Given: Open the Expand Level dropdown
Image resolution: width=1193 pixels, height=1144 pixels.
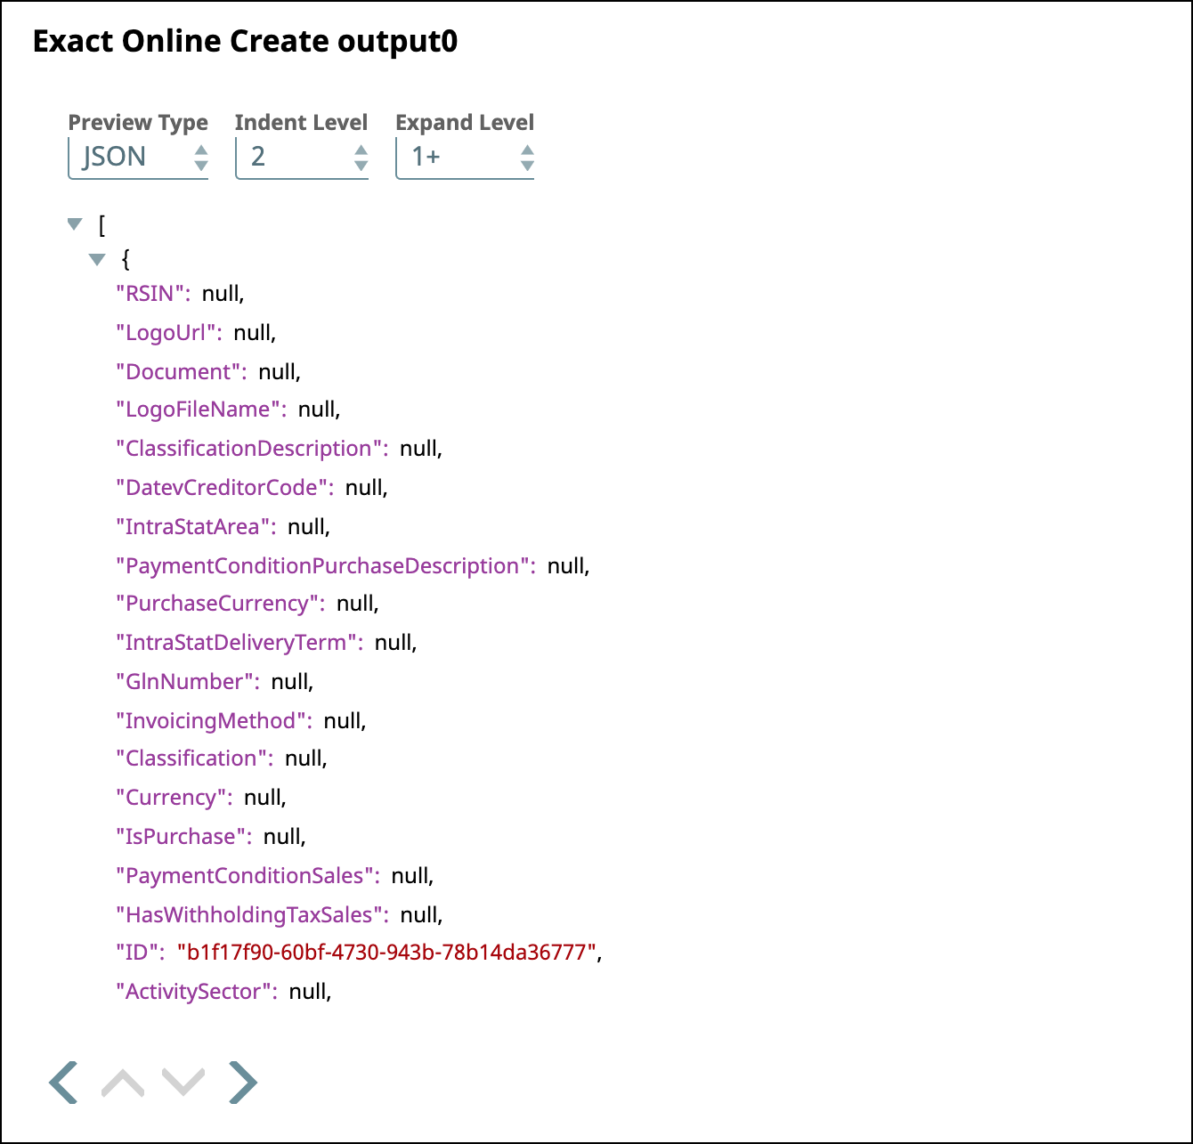Looking at the screenshot, I should [465, 158].
